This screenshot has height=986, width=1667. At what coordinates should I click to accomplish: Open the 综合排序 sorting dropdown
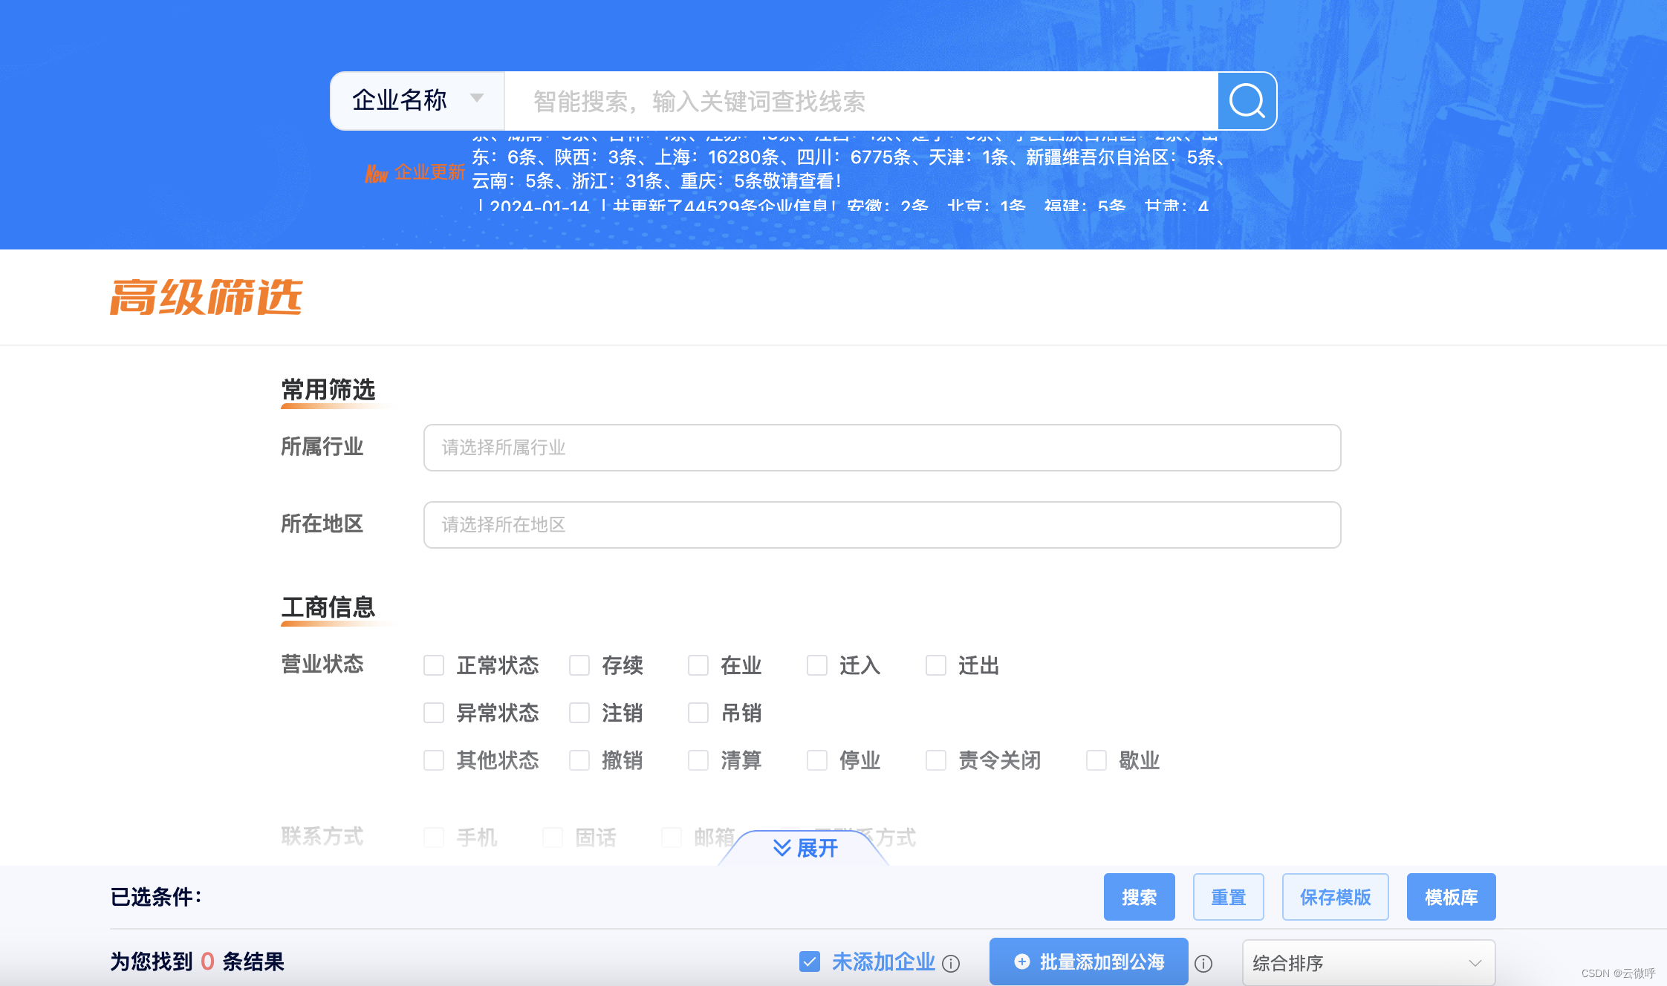tap(1368, 963)
